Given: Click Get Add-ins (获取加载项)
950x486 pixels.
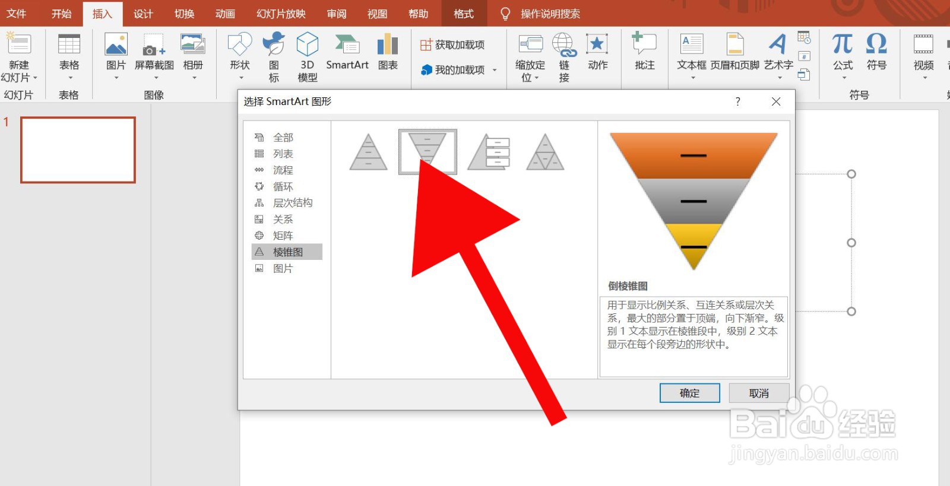Looking at the screenshot, I should 452,45.
